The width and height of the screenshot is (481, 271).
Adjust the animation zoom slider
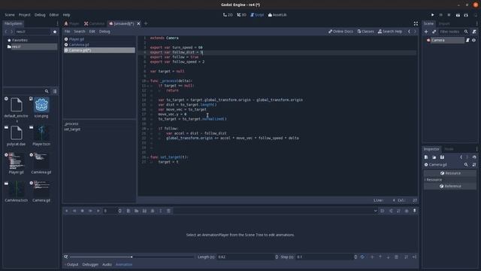(132, 257)
